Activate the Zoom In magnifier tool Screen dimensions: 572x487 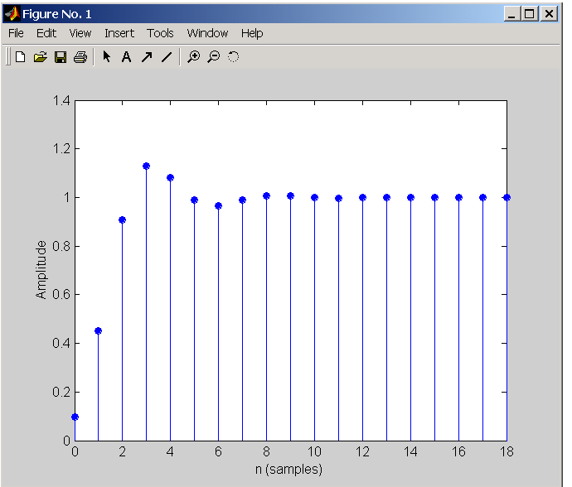(193, 57)
